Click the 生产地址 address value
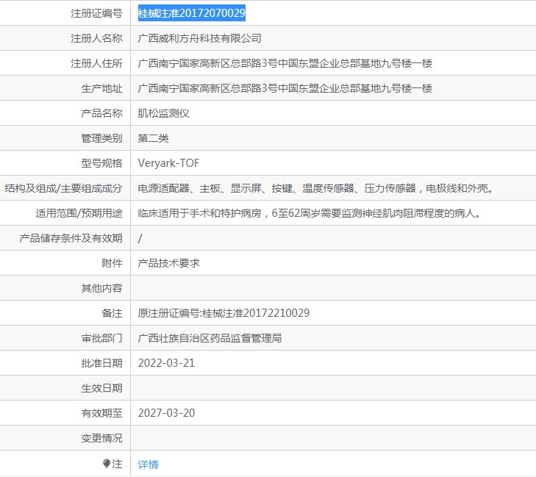The image size is (536, 477). click(x=285, y=88)
